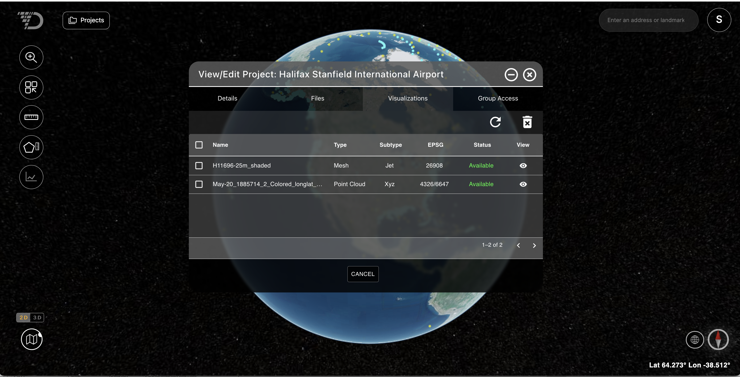Open the basemap selector map icon
The height and width of the screenshot is (377, 740).
(x=32, y=339)
